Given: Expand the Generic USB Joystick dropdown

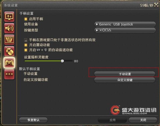Looking at the screenshot, I should click(x=125, y=24).
